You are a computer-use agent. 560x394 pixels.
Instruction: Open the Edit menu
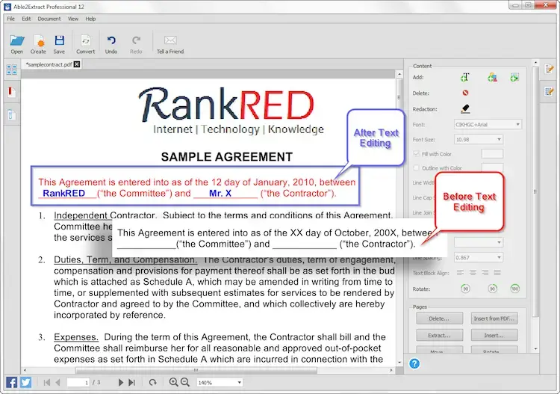click(26, 19)
